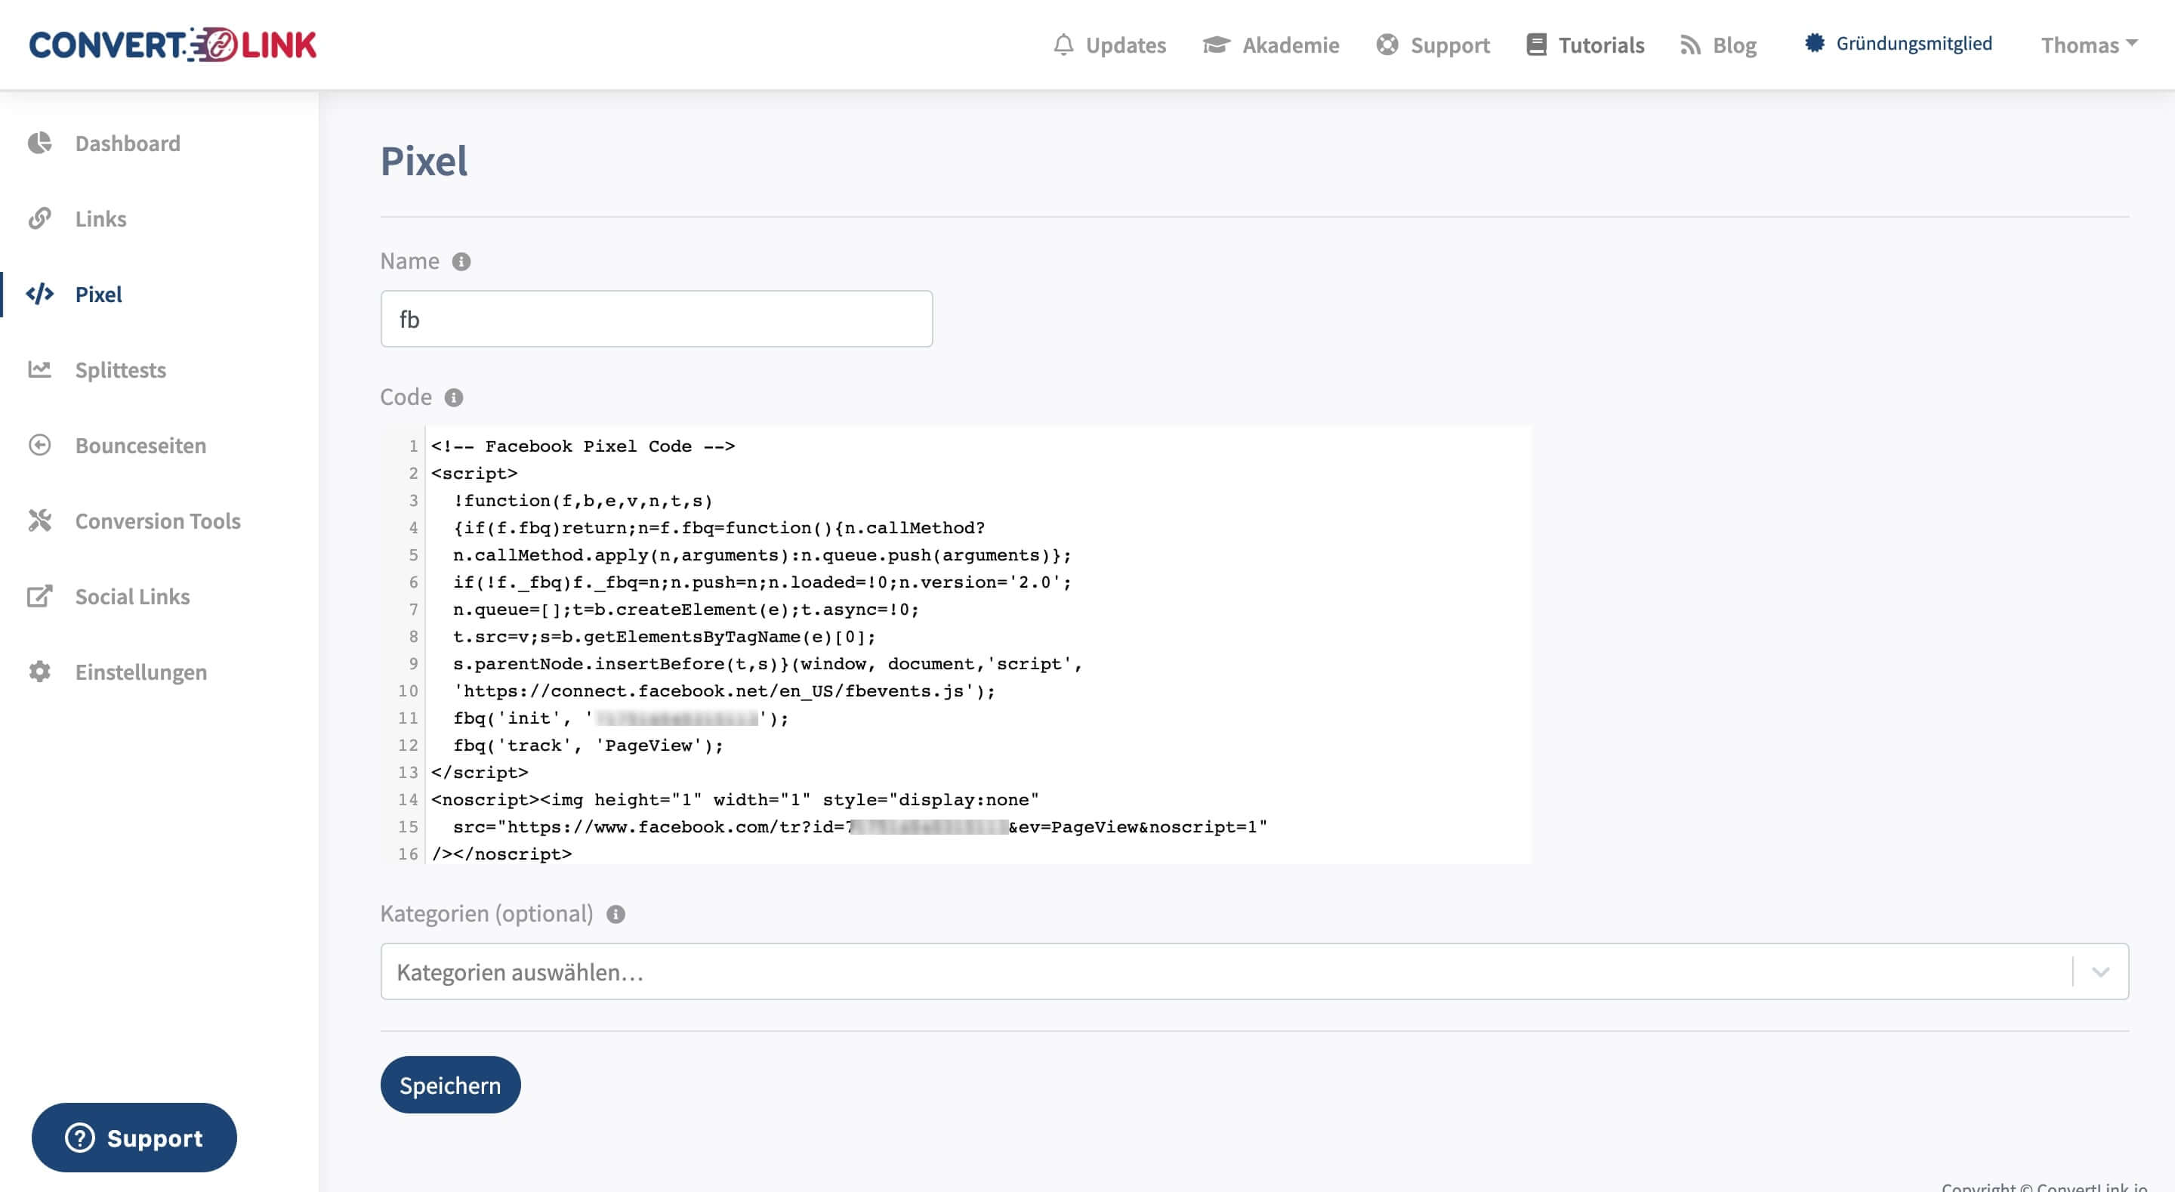
Task: Open Conversion Tools in the sidebar
Action: (159, 520)
